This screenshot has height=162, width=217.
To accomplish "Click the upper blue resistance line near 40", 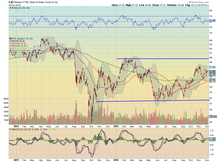I will [x=163, y=59].
